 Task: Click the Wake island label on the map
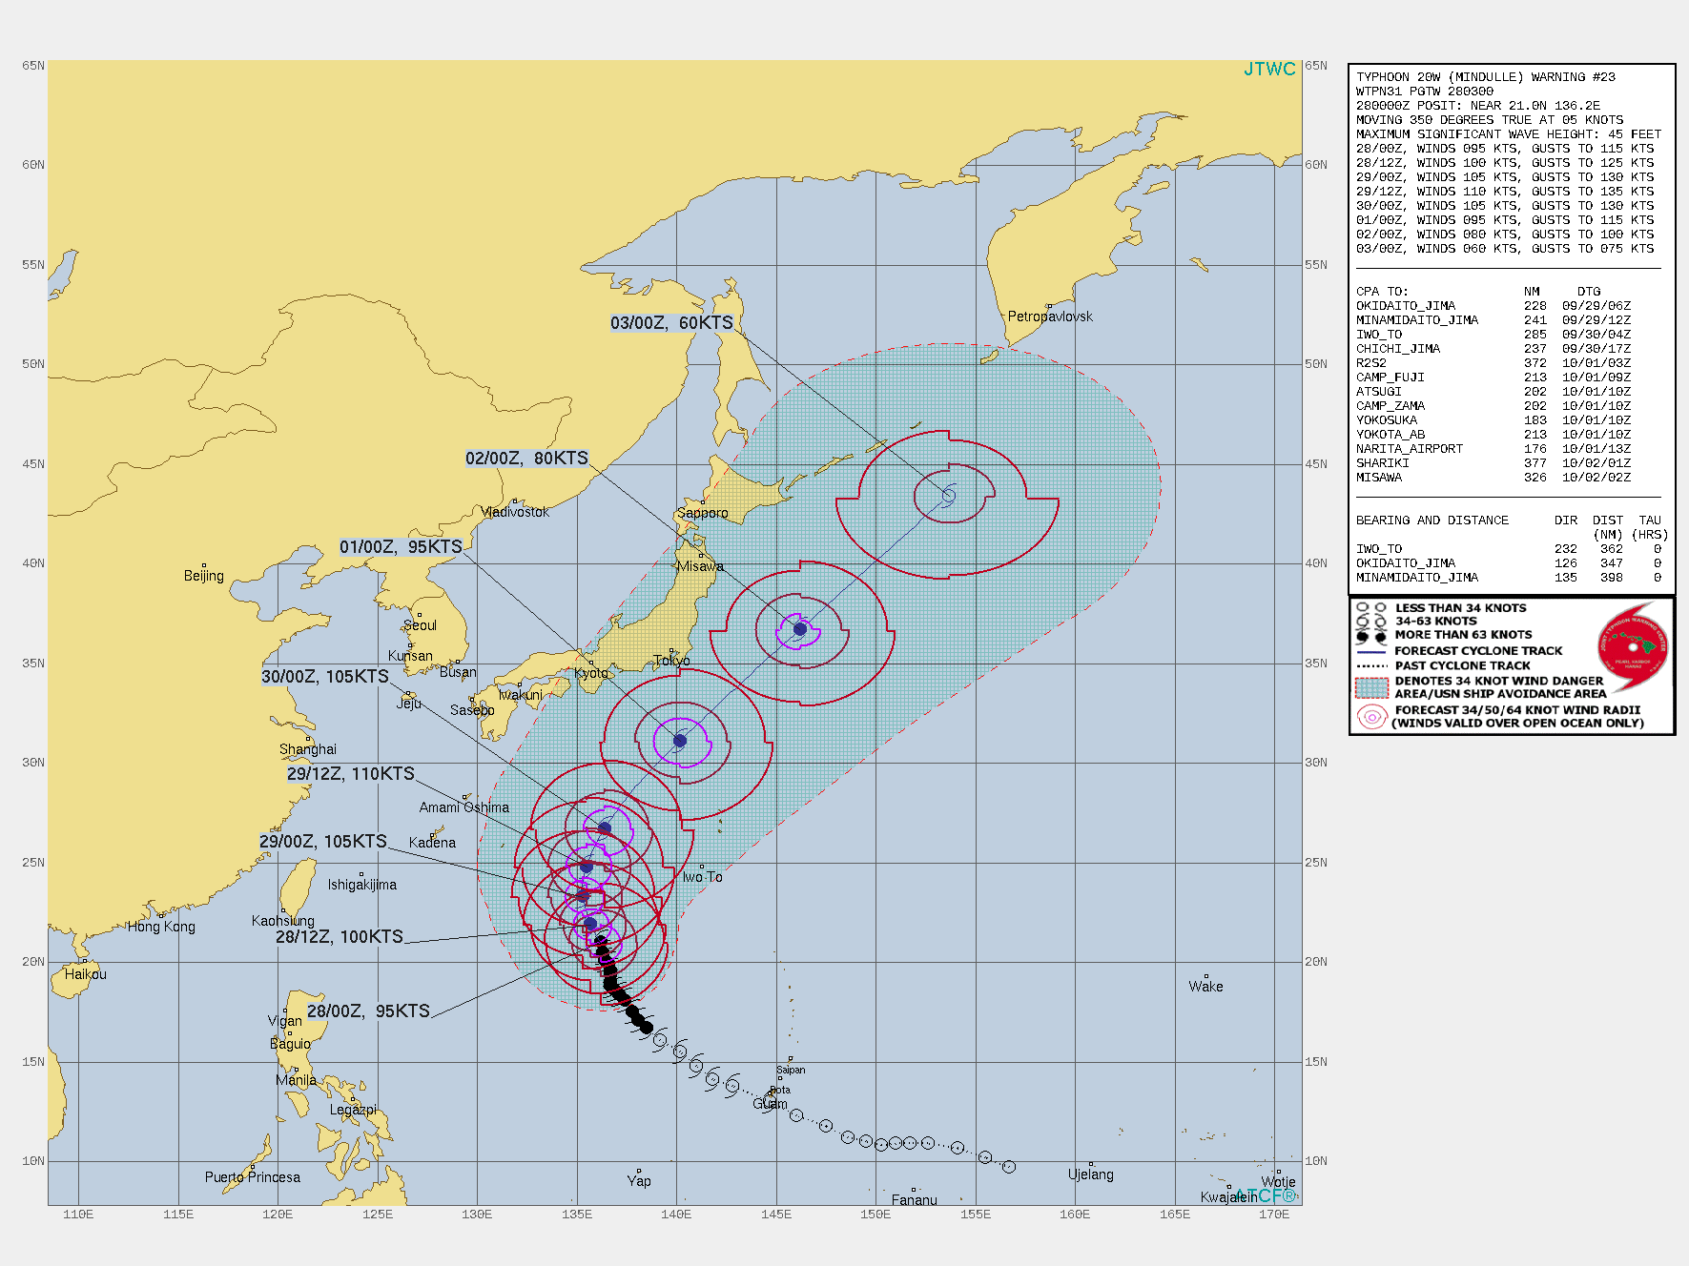[x=1205, y=987]
